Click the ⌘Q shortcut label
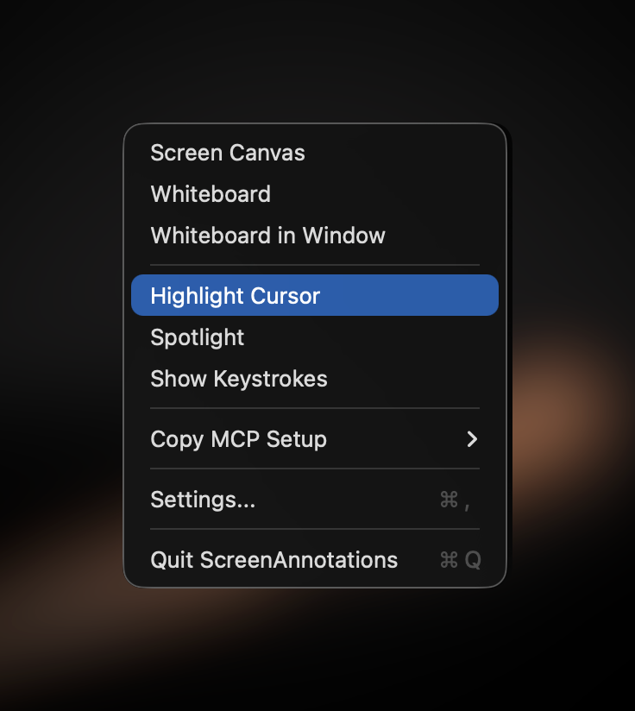Viewport: 635px width, 711px height. click(458, 560)
